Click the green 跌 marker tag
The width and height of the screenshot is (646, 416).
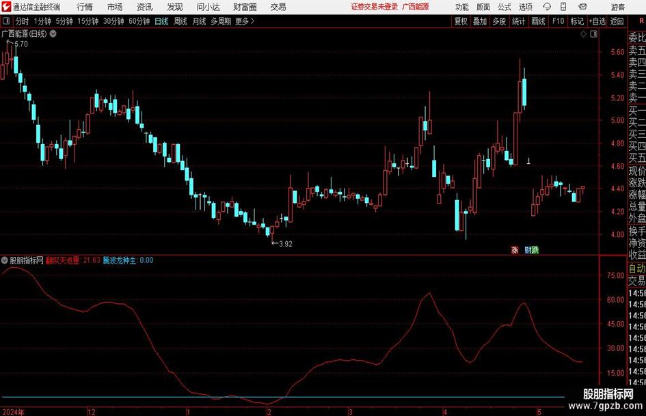click(x=535, y=249)
